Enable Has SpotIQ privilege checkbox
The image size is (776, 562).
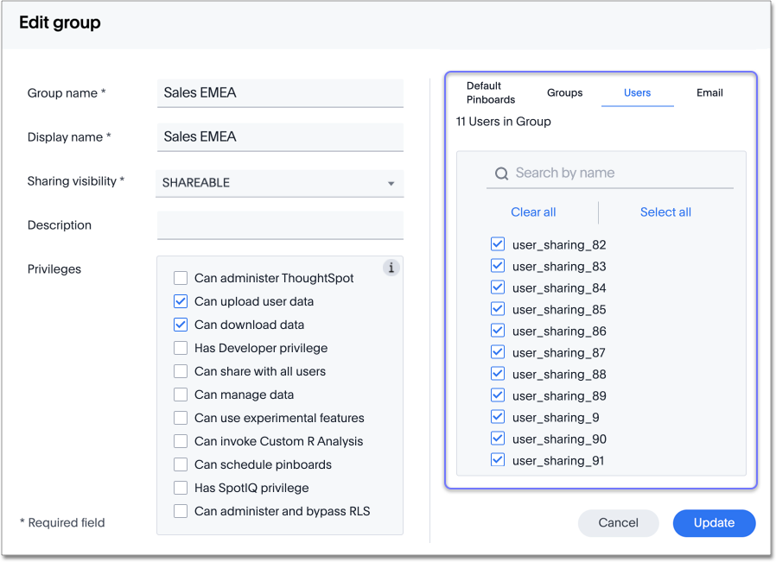[x=181, y=488]
